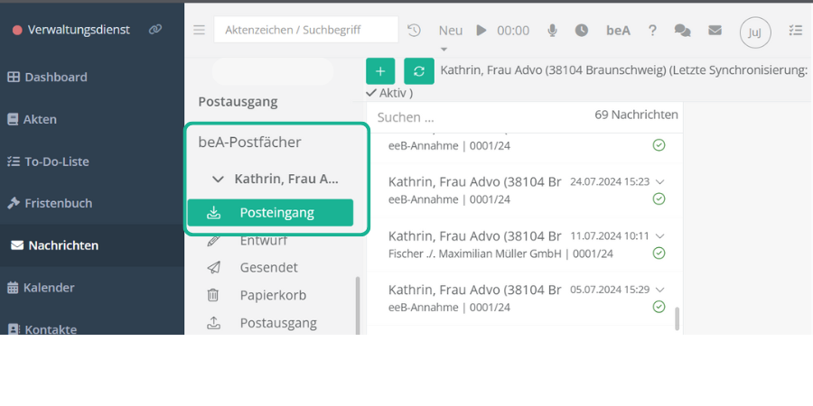Screen dimensions: 813x406
Task: Click the green plus button above message list
Action: click(379, 71)
